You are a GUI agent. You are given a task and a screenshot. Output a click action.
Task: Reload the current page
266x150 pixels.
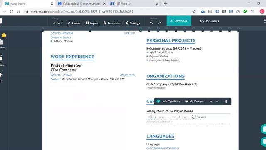click(x=11, y=12)
